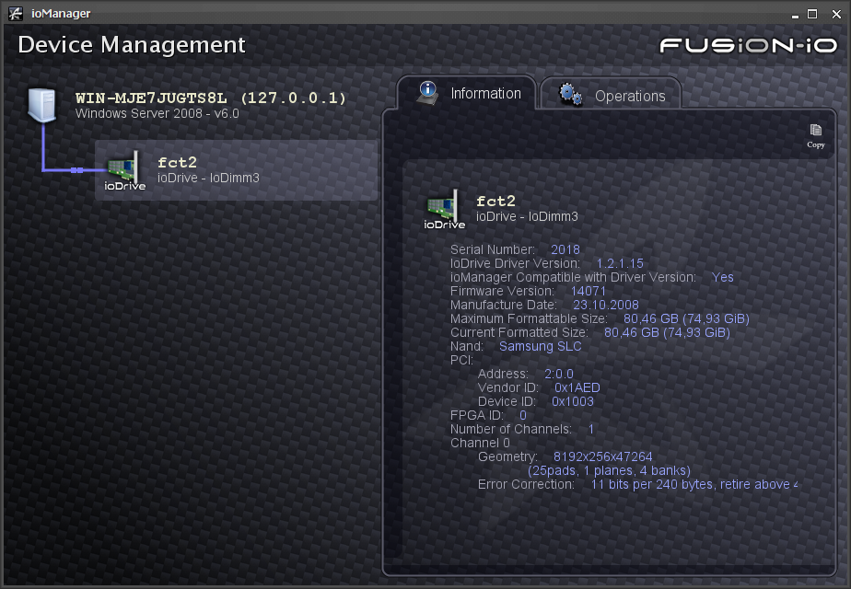Click the serial number value 2018
This screenshot has width=851, height=589.
(565, 249)
